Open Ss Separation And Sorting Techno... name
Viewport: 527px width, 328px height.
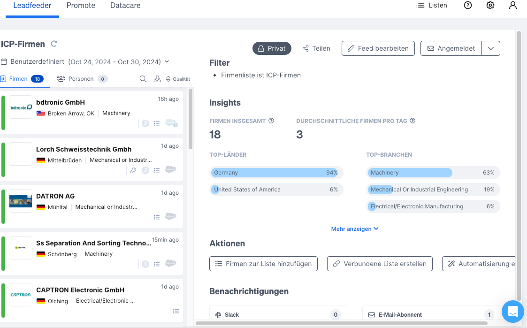click(94, 243)
